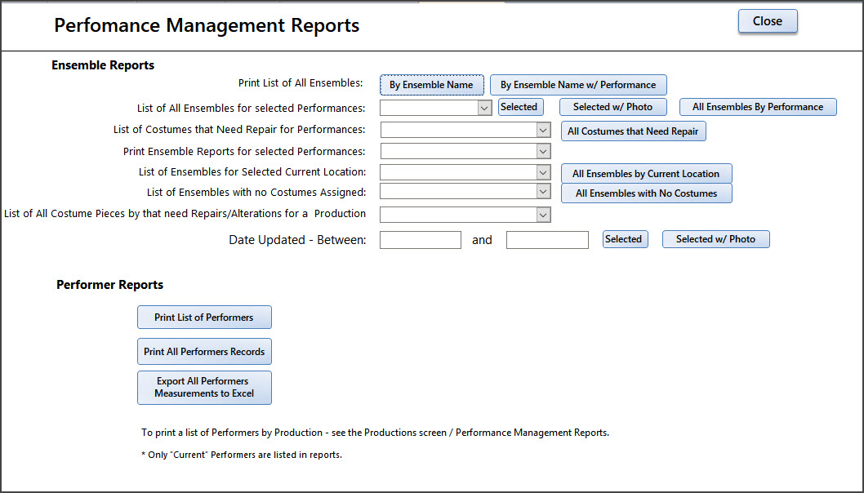The height and width of the screenshot is (493, 864).
Task: Click All Ensembles with No Costumes button
Action: [x=646, y=193]
